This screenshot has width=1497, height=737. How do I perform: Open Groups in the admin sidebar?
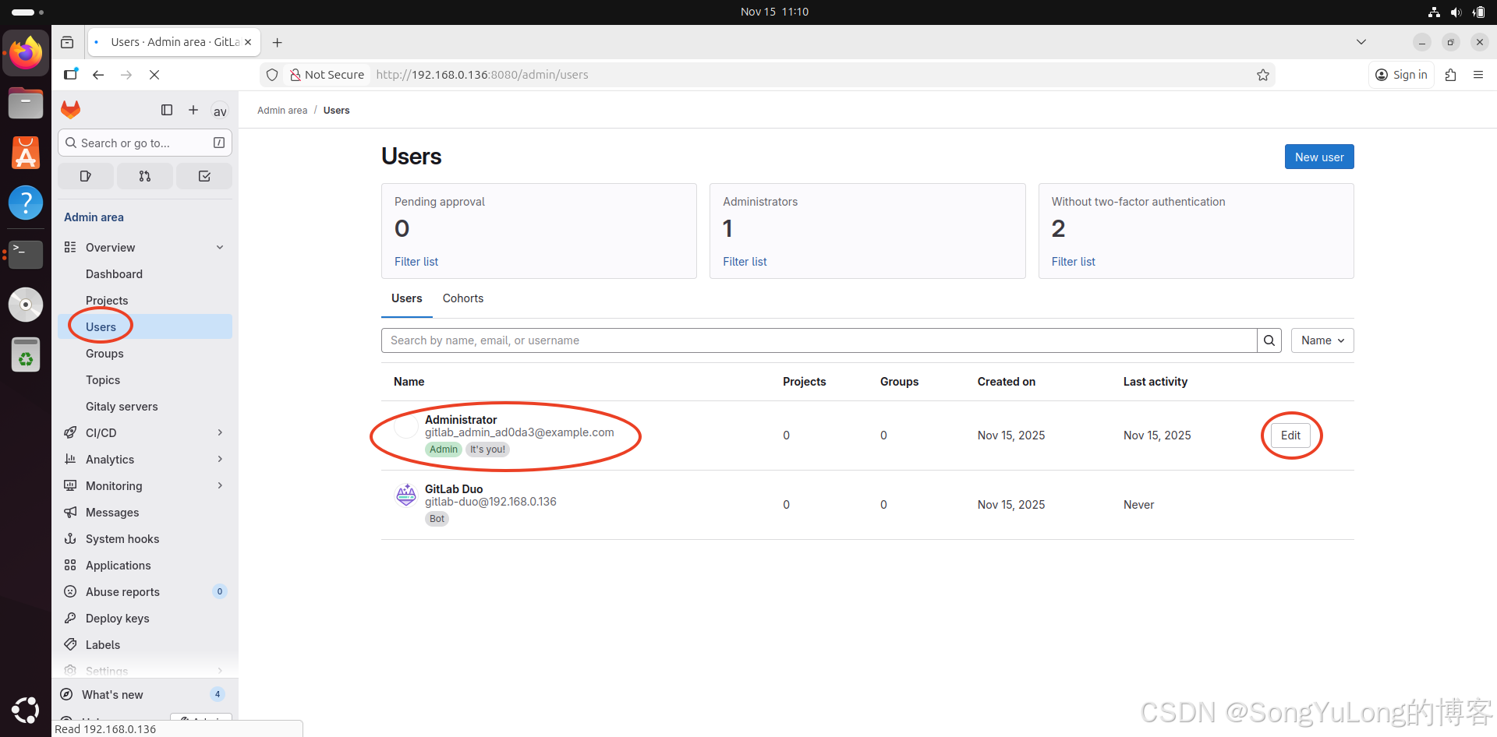[x=104, y=354]
